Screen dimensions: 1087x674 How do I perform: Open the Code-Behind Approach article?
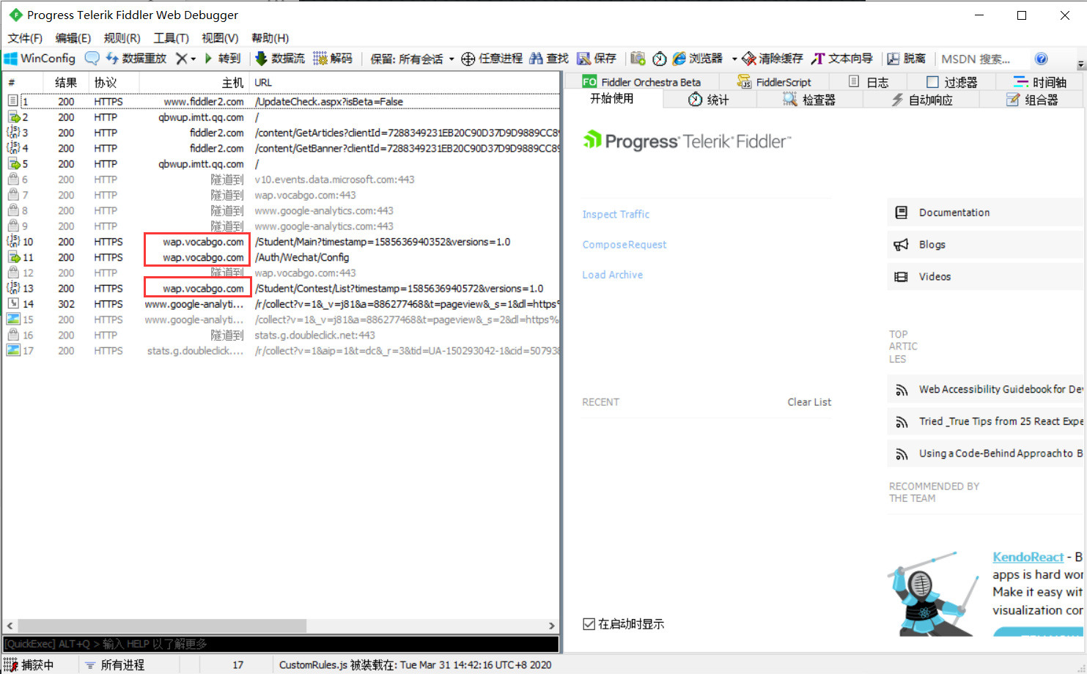[x=985, y=453]
